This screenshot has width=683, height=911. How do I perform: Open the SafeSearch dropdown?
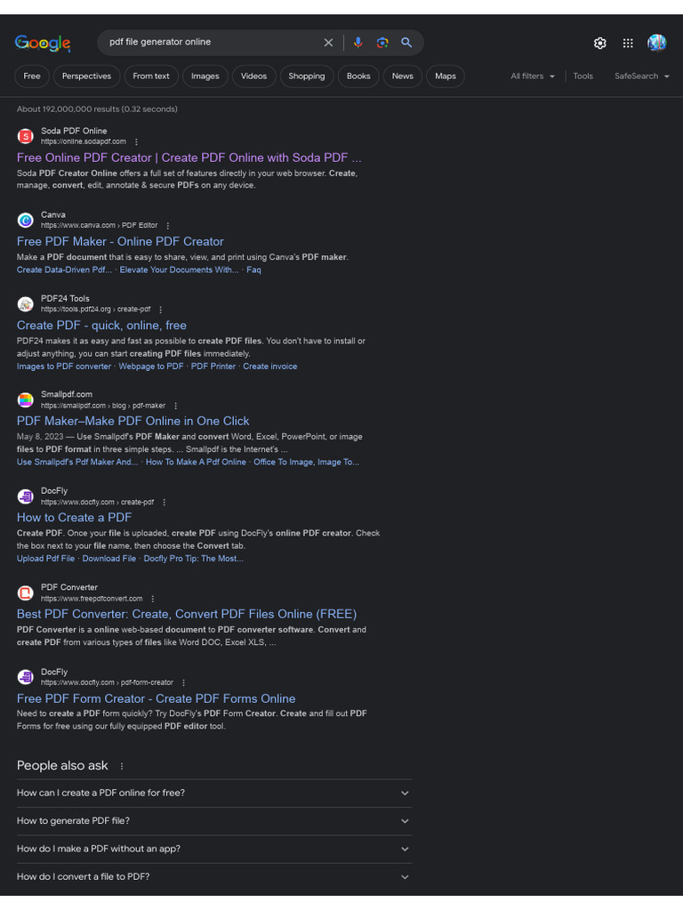click(641, 77)
